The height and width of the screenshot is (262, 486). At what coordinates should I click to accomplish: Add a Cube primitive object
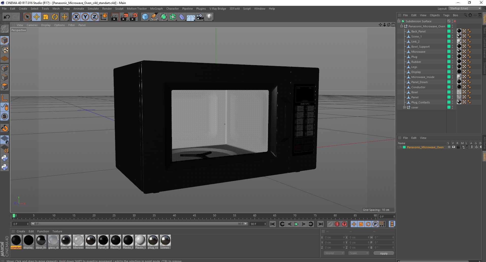coord(145,17)
